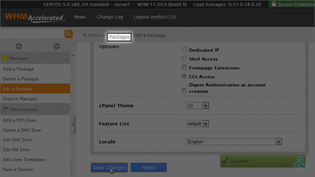Click the Reset button
315x177 pixels.
148,167
